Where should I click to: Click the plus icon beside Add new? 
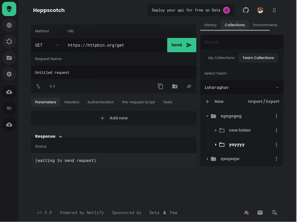point(102,118)
